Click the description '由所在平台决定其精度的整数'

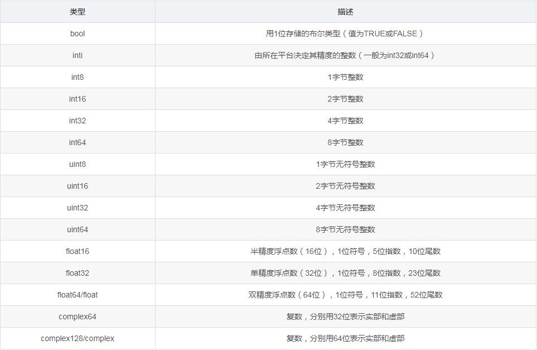[306, 55]
